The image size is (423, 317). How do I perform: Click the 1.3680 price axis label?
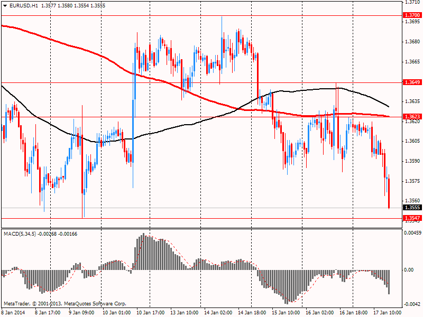click(x=412, y=42)
